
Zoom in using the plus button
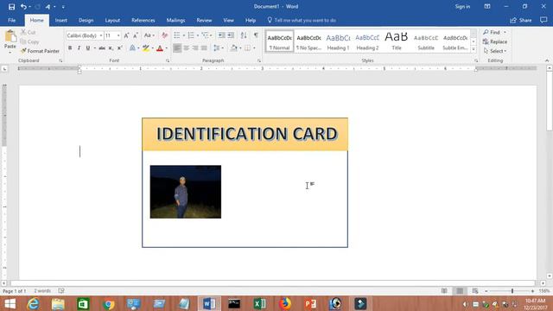point(532,291)
